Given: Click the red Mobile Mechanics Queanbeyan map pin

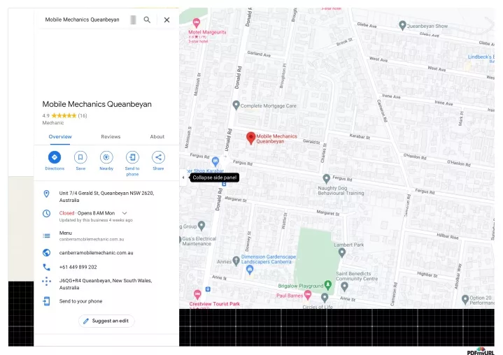Looking at the screenshot, I should pos(251,138).
